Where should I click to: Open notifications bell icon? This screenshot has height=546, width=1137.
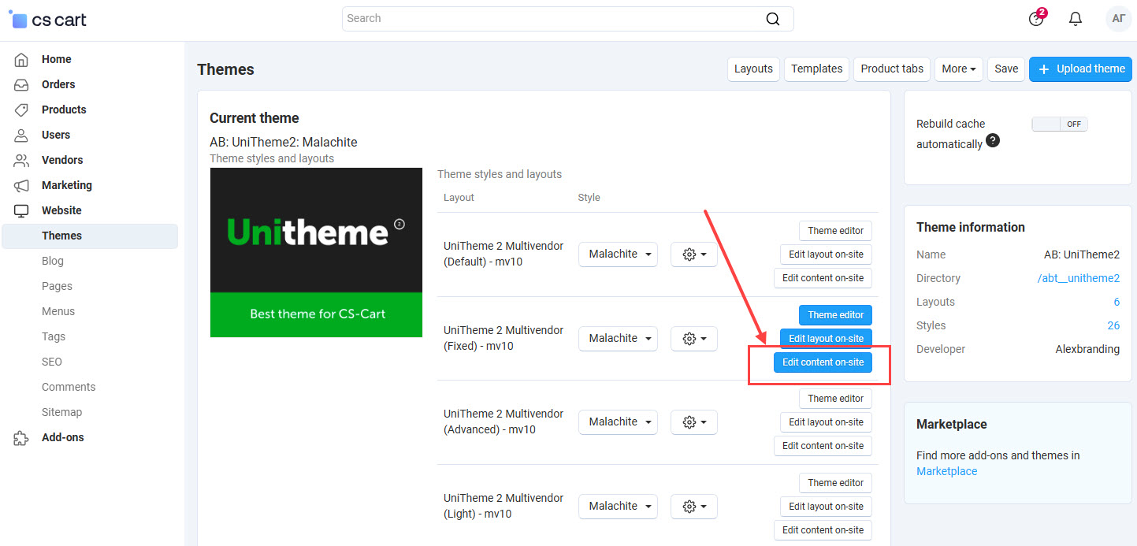pyautogui.click(x=1076, y=19)
